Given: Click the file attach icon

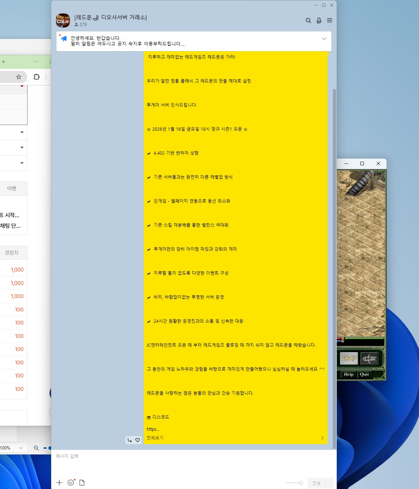Looking at the screenshot, I should 82,483.
